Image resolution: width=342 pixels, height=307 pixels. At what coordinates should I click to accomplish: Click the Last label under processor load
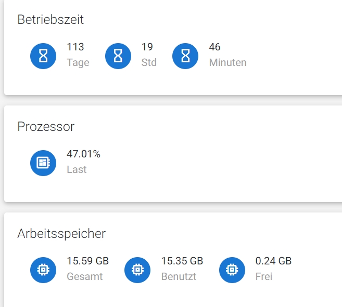pyautogui.click(x=77, y=170)
